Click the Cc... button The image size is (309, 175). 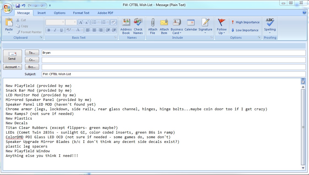[x=32, y=60]
